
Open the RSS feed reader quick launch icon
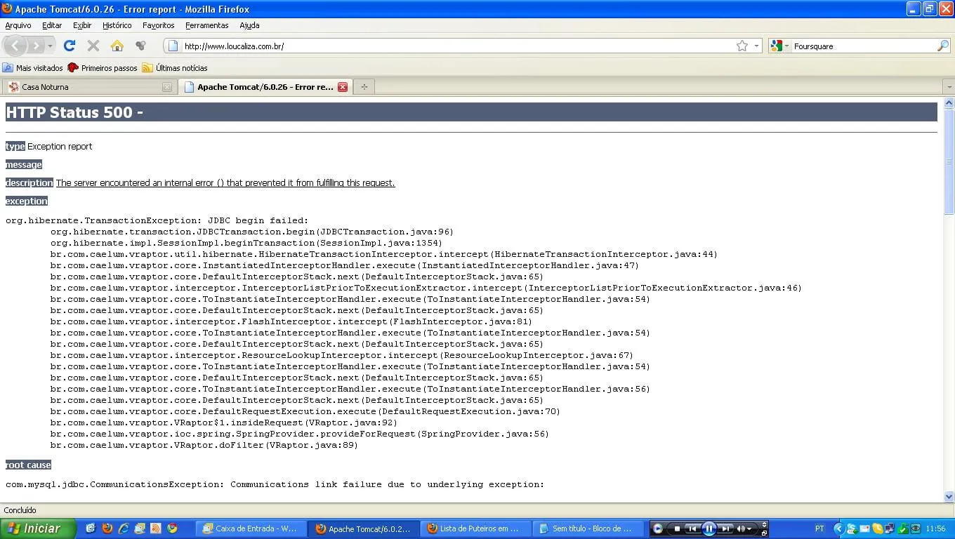click(156, 528)
